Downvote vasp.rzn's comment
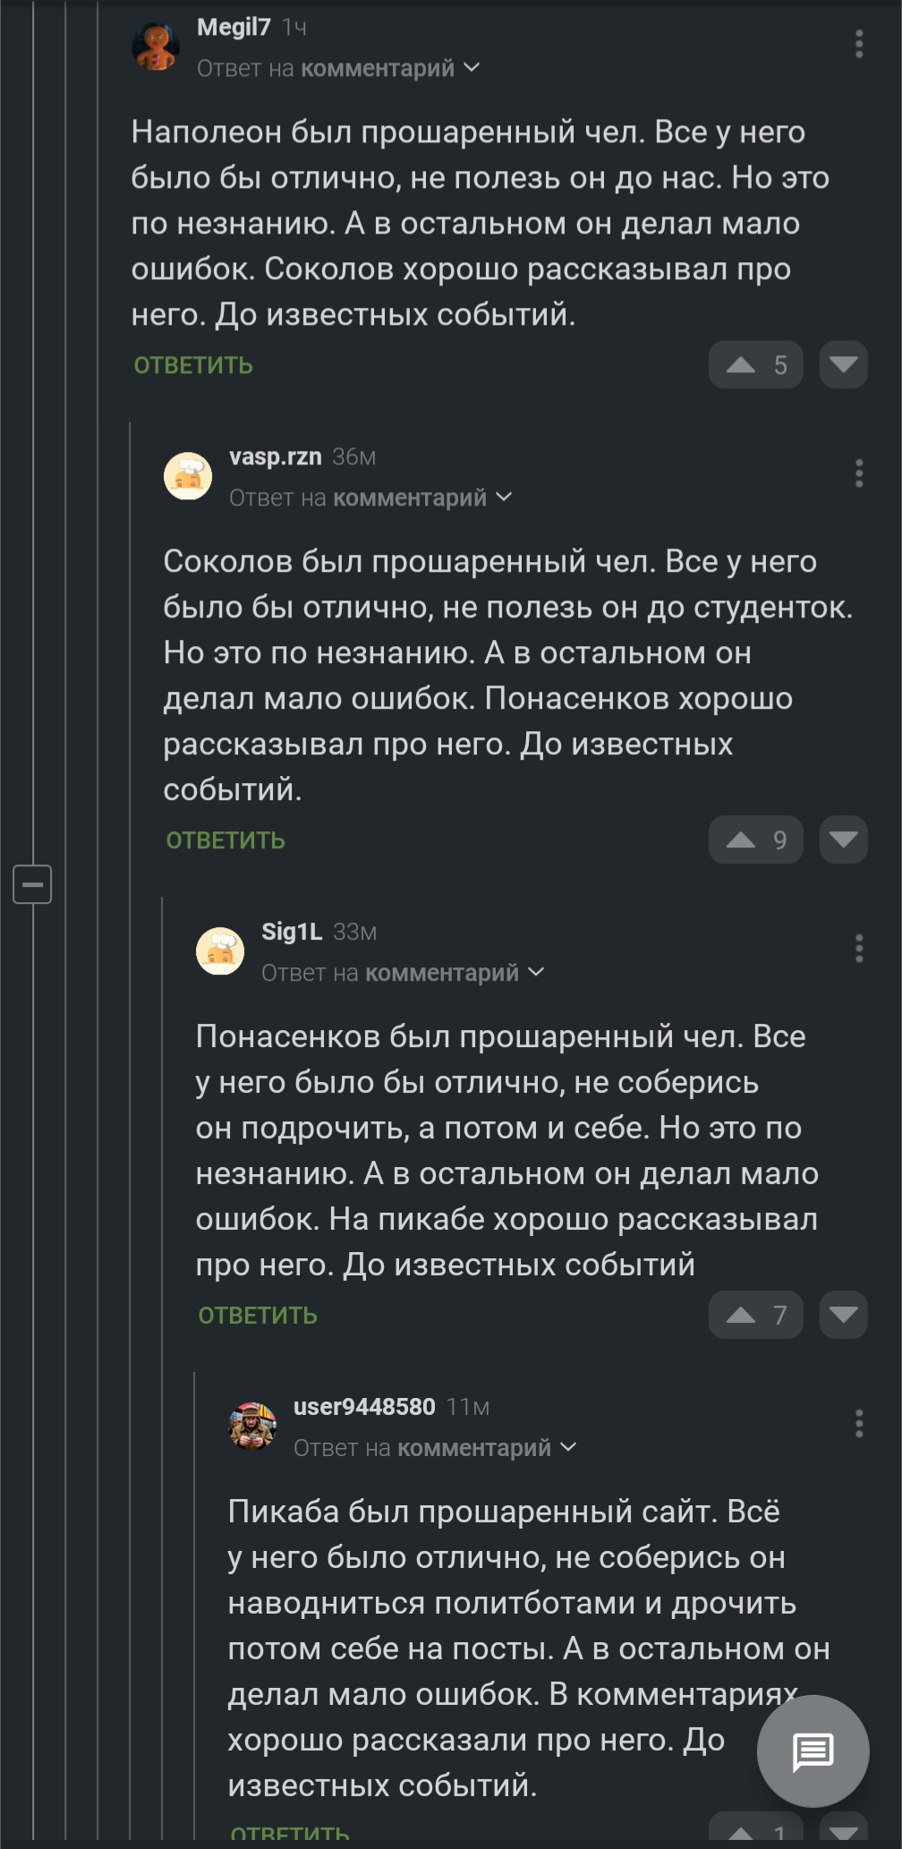Screen dimensions: 902x1849 pos(843,839)
